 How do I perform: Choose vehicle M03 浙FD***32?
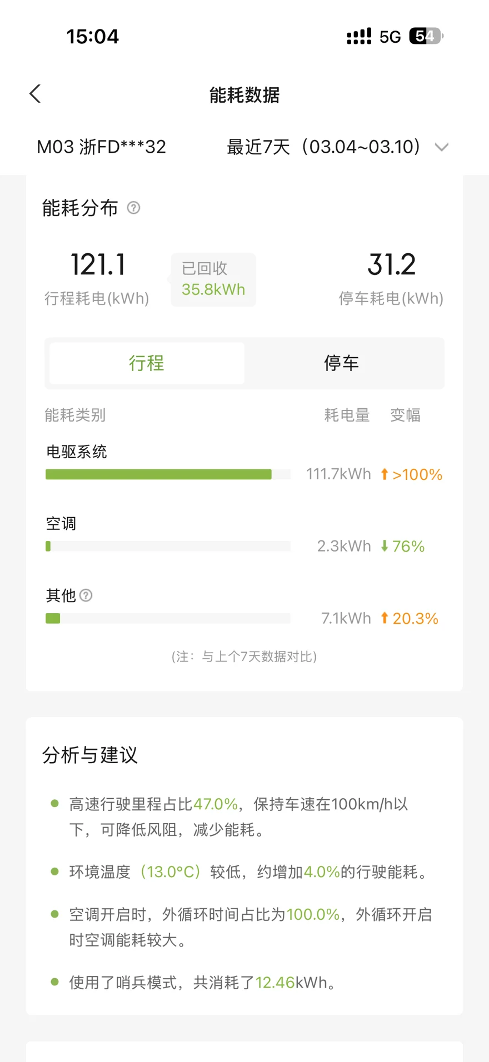[x=101, y=147]
